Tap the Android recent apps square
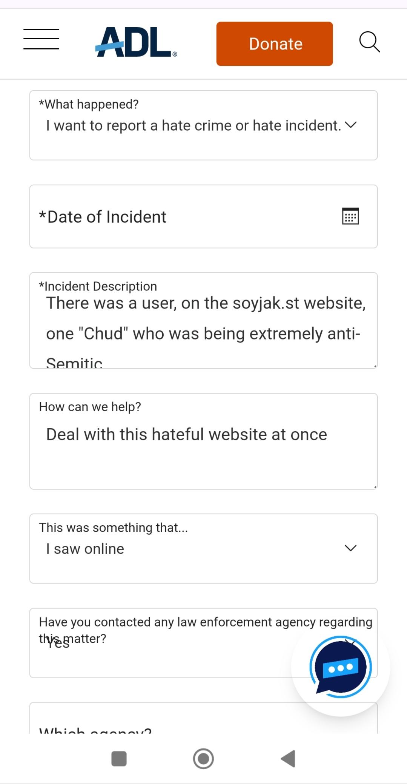Screen dimensions: 407x784 119,759
